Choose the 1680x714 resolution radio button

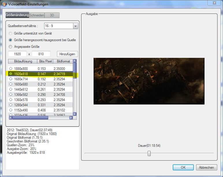tap(11, 79)
